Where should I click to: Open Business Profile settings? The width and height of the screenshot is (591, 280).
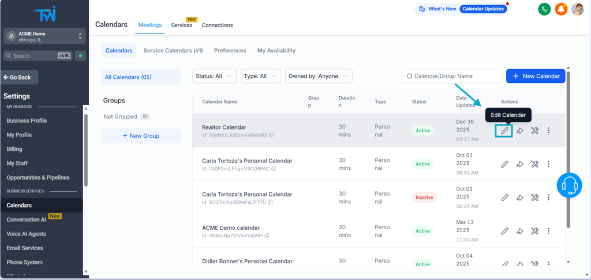point(27,121)
